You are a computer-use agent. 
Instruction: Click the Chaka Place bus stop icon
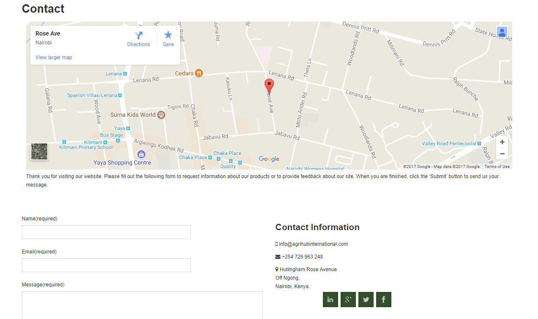pyautogui.click(x=210, y=157)
